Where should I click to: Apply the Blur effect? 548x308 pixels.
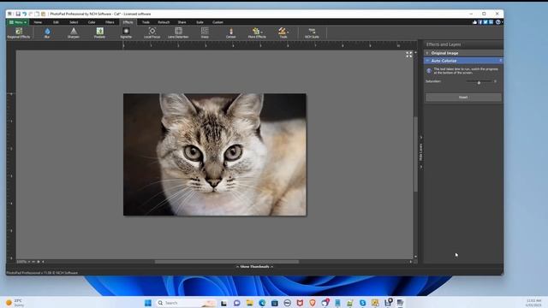click(47, 33)
